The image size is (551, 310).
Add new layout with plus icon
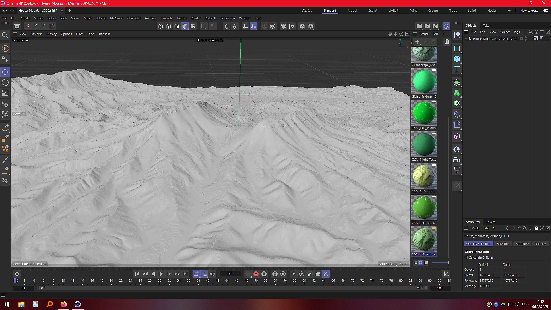pos(509,11)
